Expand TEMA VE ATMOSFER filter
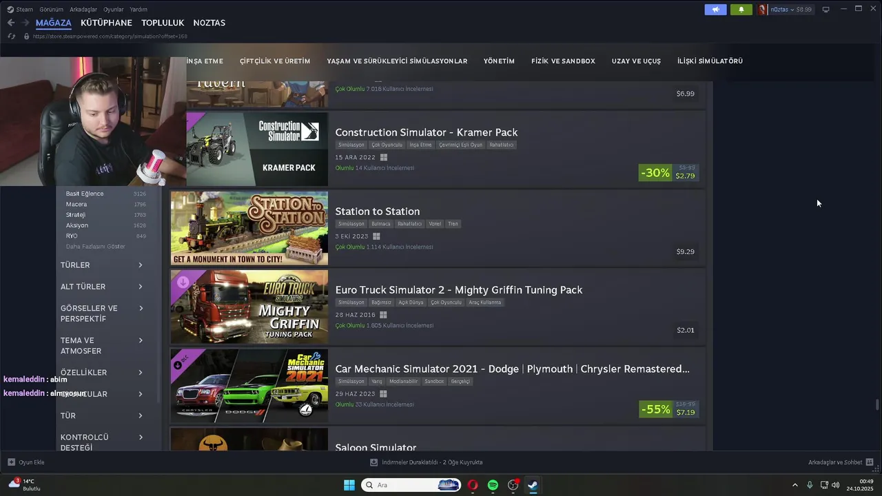 click(102, 346)
